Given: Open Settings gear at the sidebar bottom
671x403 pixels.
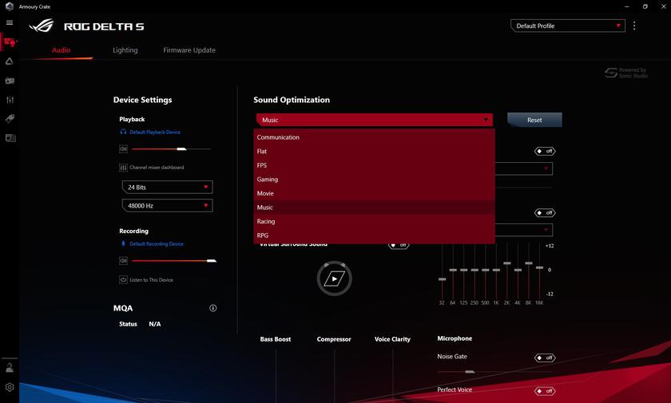Looking at the screenshot, I should (x=10, y=387).
